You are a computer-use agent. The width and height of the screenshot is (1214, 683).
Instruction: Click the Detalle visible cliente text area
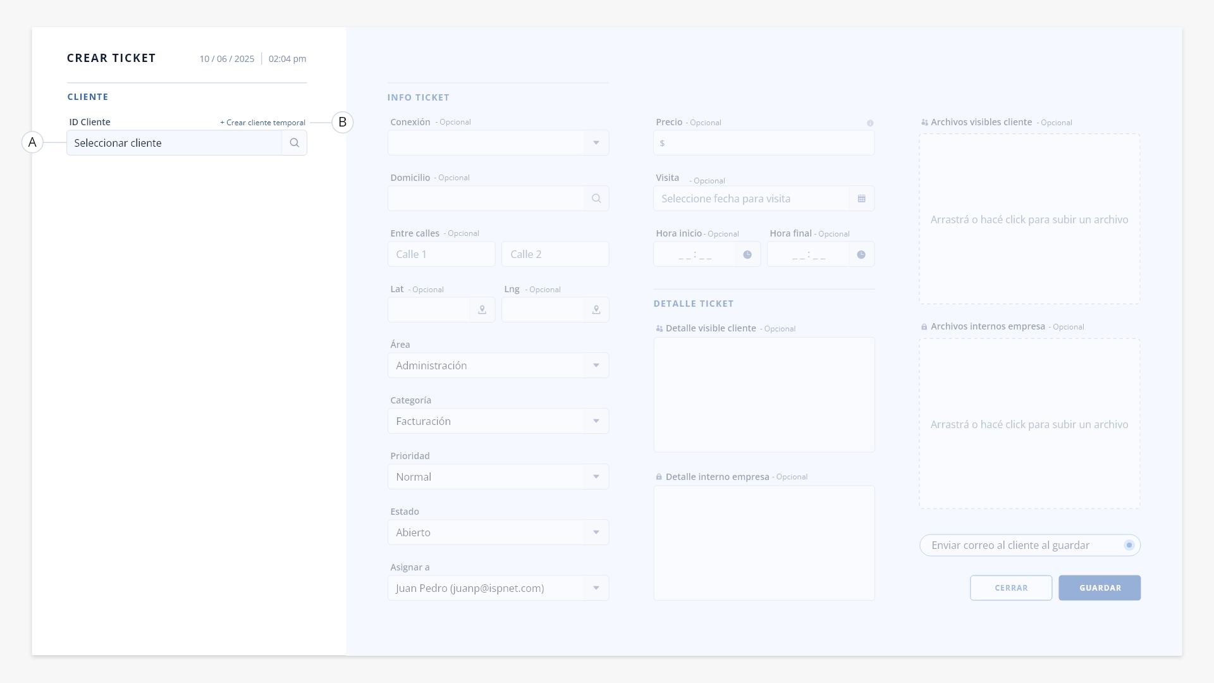coord(764,395)
